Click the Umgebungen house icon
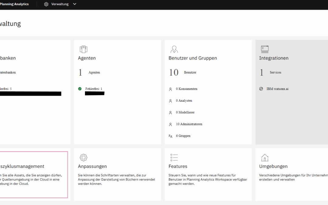This screenshot has height=205, width=328. tap(265, 157)
